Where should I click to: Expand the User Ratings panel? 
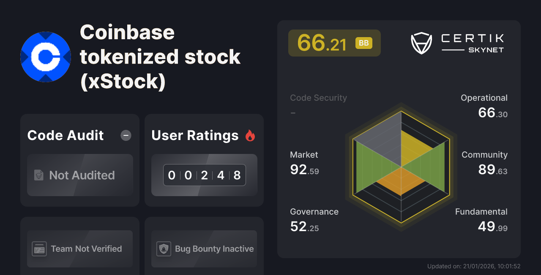[x=195, y=135]
